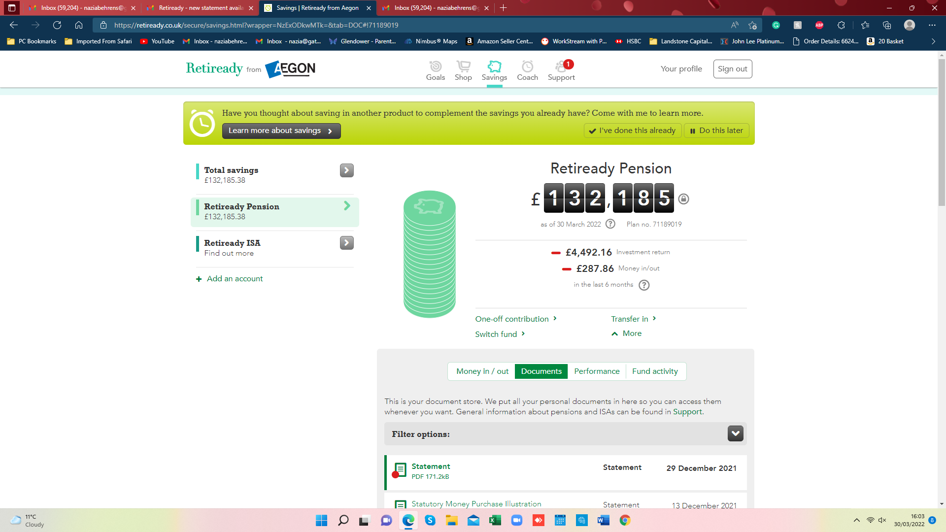
Task: Refresh the page with the reload icon
Action: coord(57,25)
